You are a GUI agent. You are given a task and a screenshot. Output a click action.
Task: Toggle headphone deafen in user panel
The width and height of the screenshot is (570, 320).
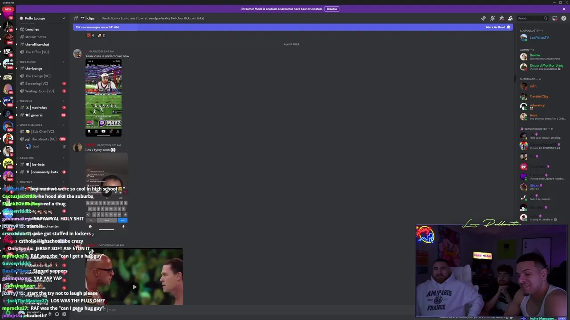(57, 314)
